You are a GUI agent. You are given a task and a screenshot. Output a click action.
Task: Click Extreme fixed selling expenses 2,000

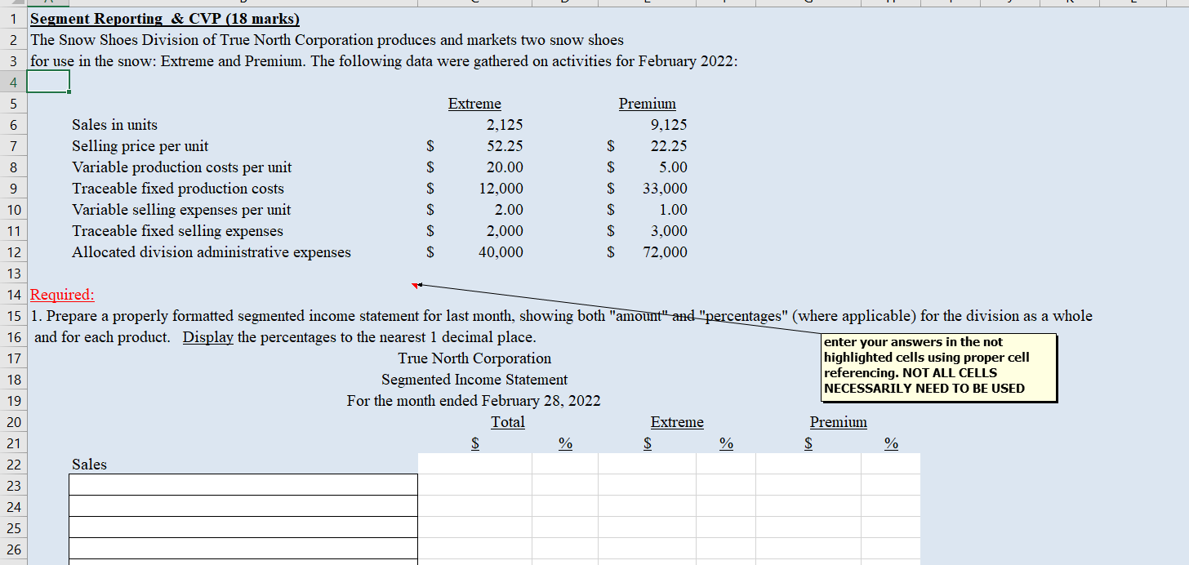pyautogui.click(x=505, y=231)
